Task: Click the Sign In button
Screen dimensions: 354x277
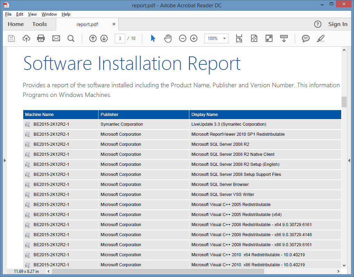Action: point(338,24)
